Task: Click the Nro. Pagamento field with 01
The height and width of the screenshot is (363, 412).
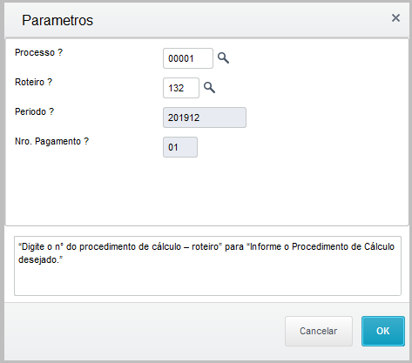Action: click(x=180, y=147)
